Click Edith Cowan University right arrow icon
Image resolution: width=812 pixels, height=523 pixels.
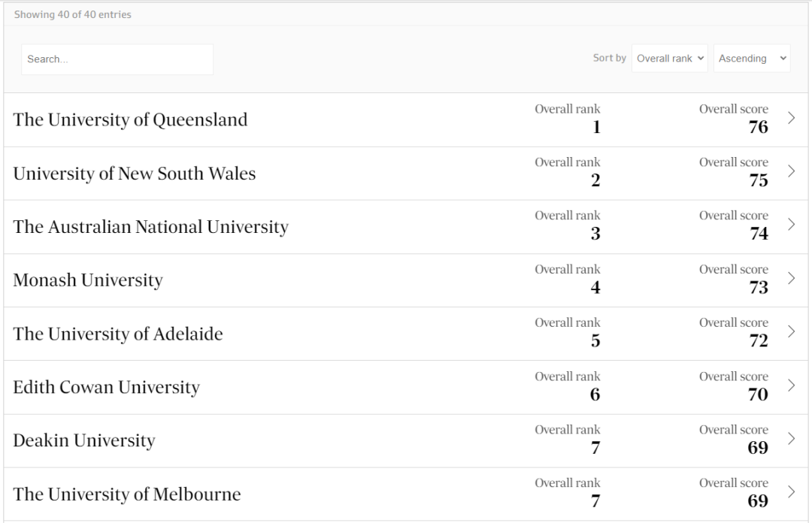coord(791,385)
